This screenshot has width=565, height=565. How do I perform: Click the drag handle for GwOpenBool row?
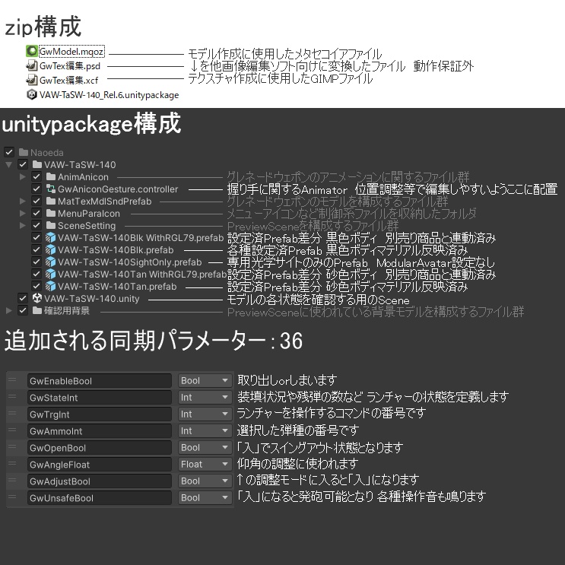[12, 447]
